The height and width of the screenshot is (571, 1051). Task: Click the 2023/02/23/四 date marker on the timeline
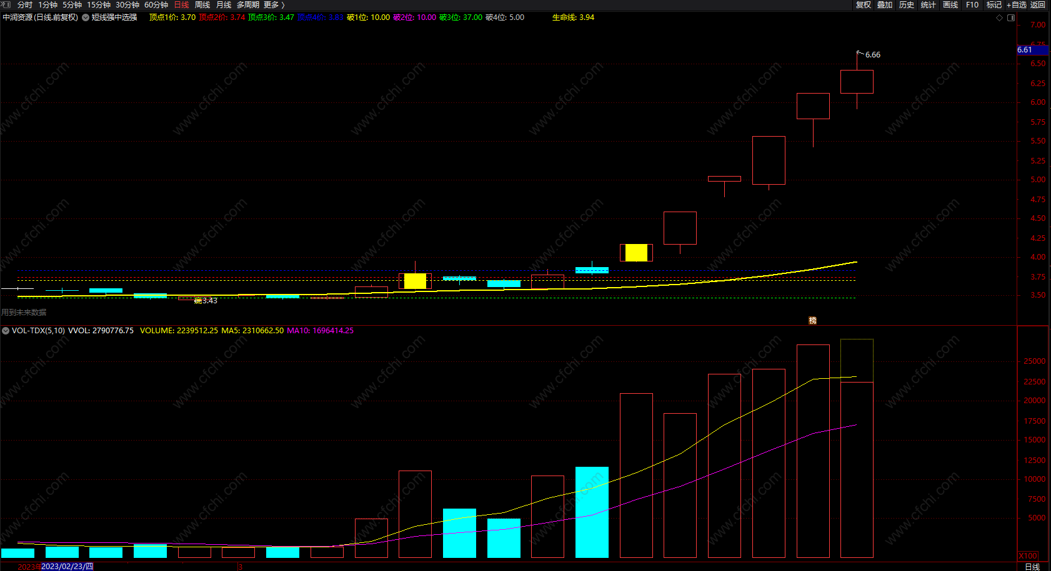(67, 567)
